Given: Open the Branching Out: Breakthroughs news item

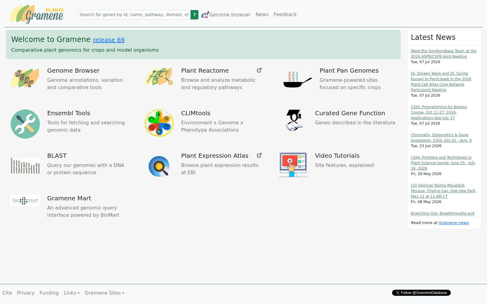Looking at the screenshot, I should tap(443, 213).
